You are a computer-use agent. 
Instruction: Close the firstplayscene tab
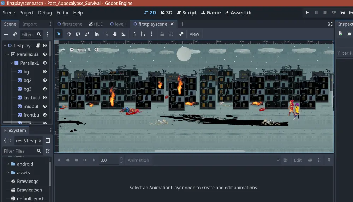click(x=172, y=24)
